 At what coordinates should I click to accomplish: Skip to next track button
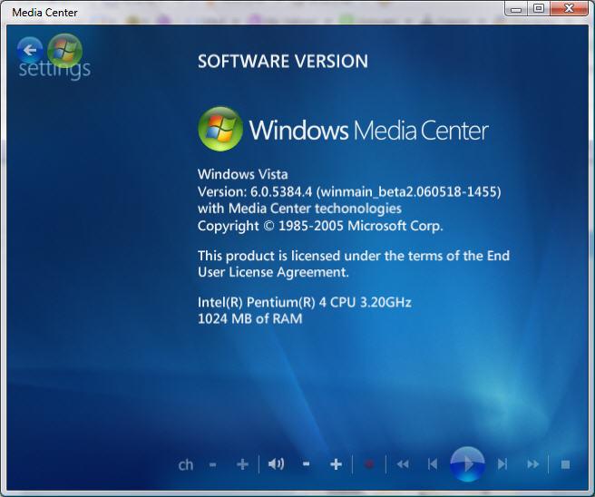click(502, 464)
